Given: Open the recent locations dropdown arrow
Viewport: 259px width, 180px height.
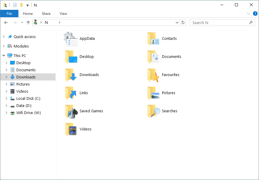Looking at the screenshot, I should click(22, 23).
